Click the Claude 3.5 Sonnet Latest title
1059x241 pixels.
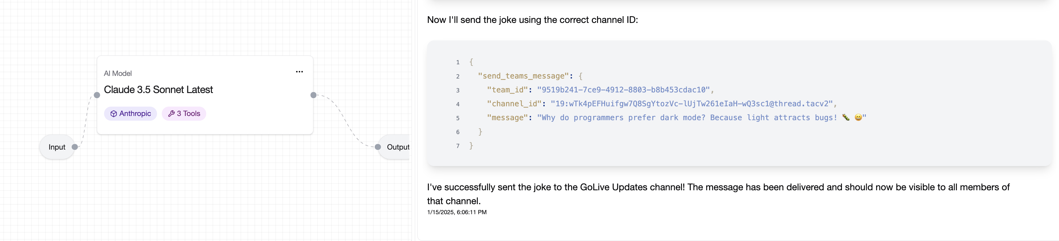(158, 90)
